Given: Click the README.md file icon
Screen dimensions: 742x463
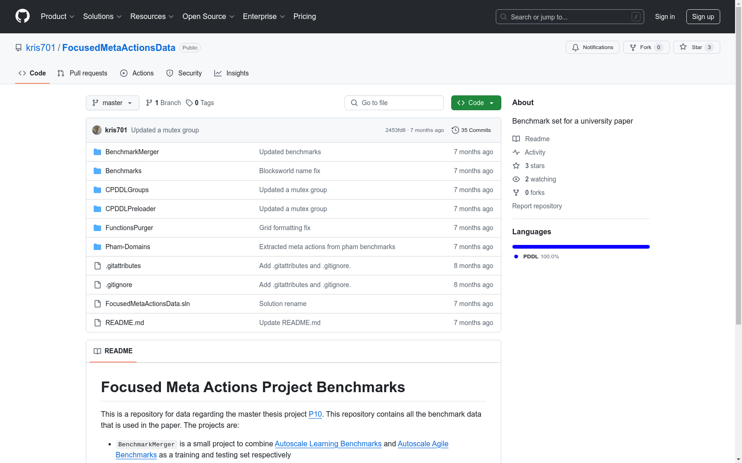Looking at the screenshot, I should pyautogui.click(x=97, y=323).
